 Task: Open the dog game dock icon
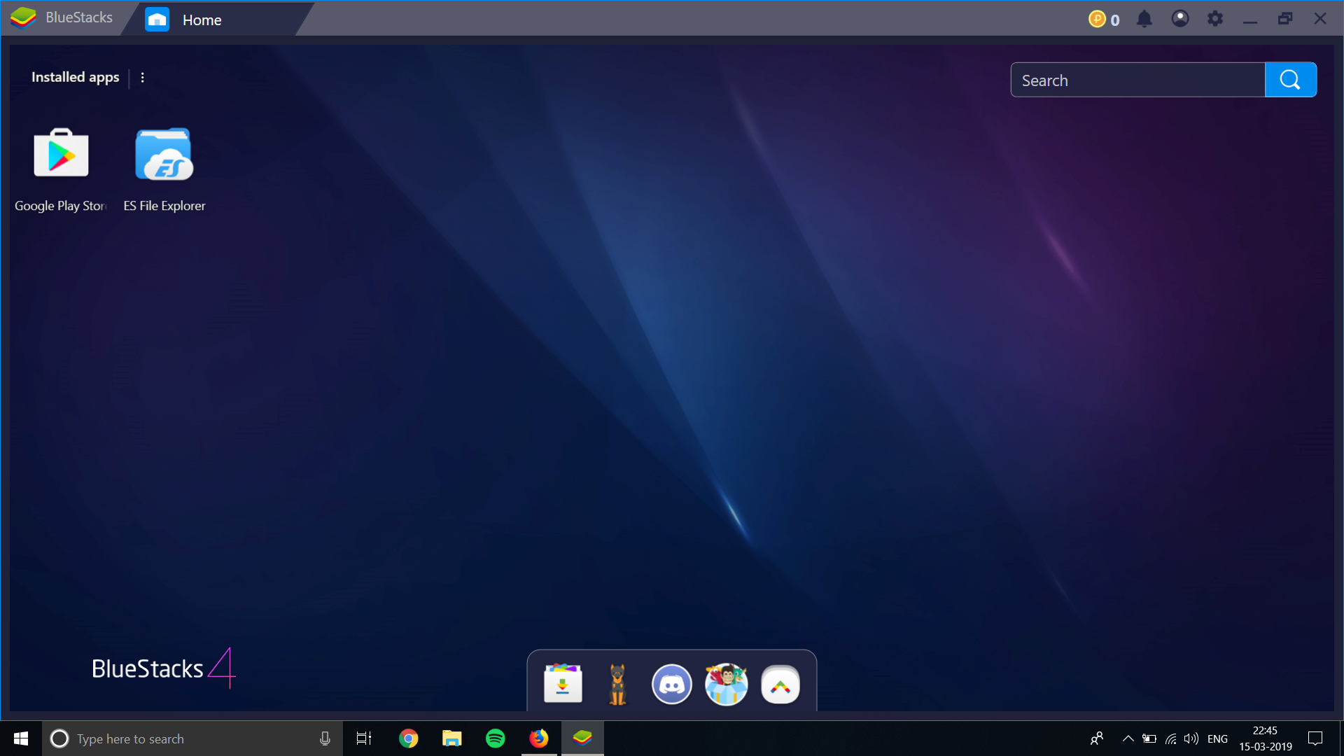pyautogui.click(x=617, y=684)
